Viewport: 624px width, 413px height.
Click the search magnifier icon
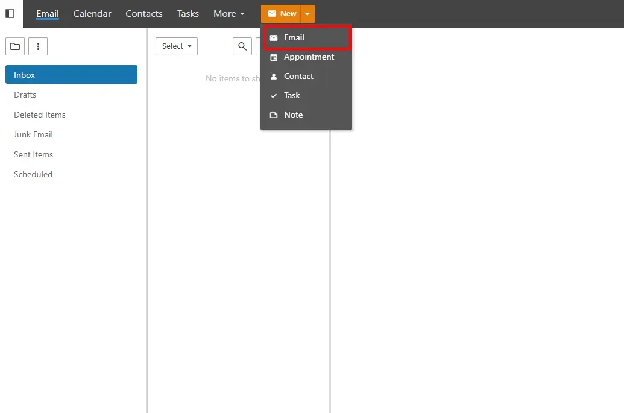(242, 46)
